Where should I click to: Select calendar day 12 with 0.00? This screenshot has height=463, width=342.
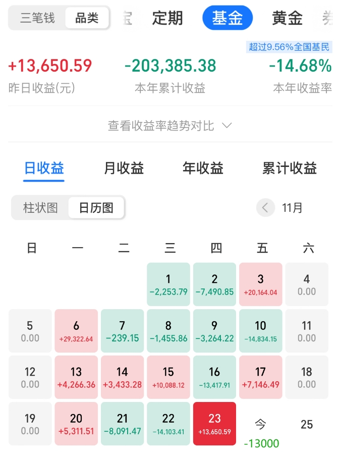[x=30, y=377]
